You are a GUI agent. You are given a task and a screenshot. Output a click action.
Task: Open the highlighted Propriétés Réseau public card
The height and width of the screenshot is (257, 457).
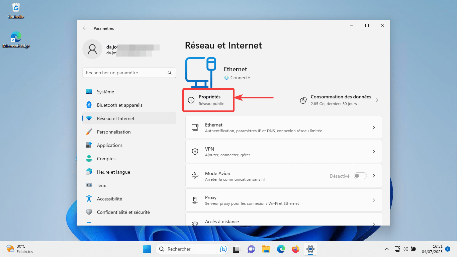(208, 100)
